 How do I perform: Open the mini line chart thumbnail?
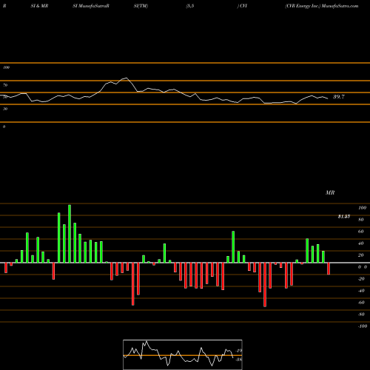pyautogui.click(x=183, y=354)
